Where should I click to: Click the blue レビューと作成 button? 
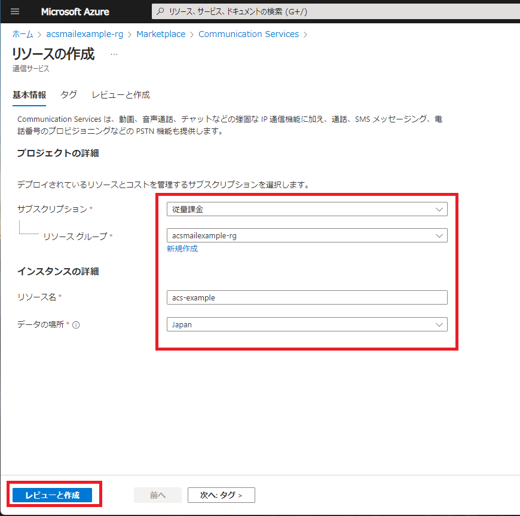(x=53, y=495)
